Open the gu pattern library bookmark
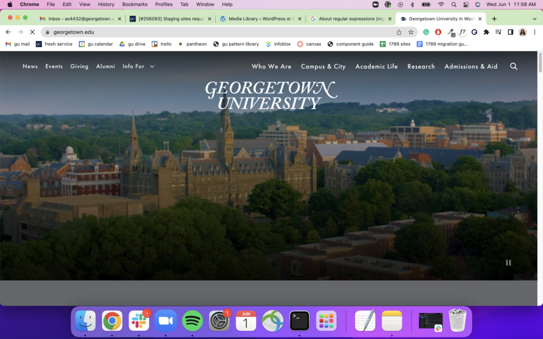Screen dimensions: 543x339 click(x=236, y=44)
